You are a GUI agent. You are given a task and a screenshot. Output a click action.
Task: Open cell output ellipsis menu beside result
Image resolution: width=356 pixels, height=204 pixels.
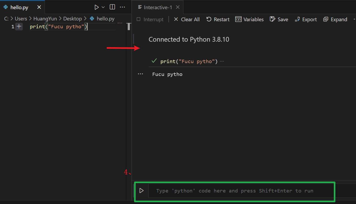(x=141, y=74)
